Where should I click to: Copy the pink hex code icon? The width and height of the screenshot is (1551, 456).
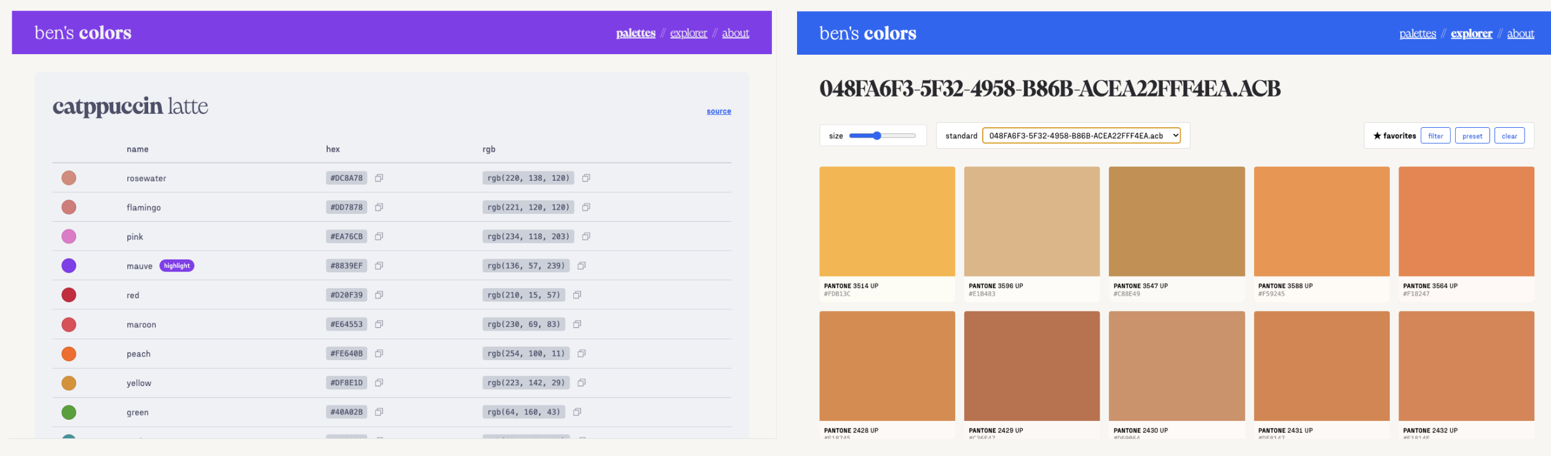pos(379,237)
